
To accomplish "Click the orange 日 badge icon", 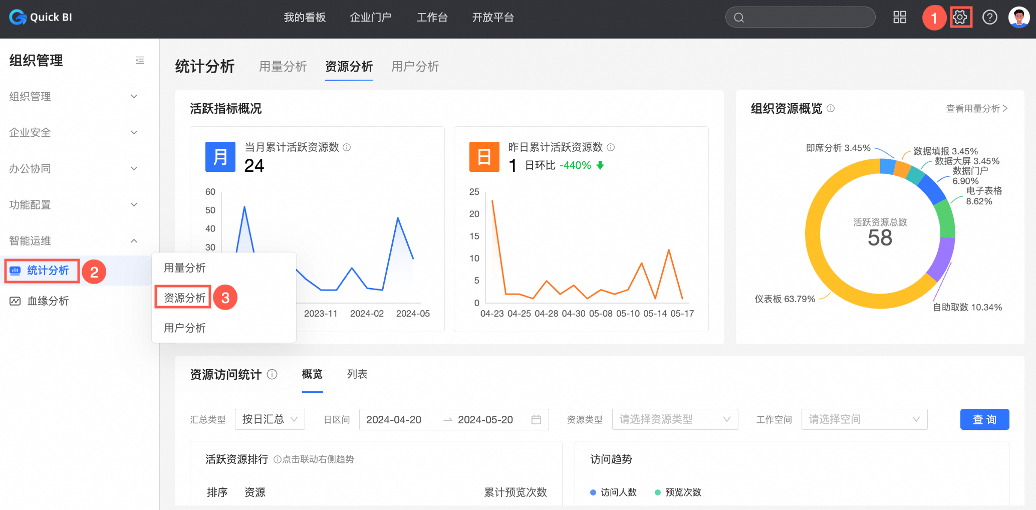I will 484,157.
